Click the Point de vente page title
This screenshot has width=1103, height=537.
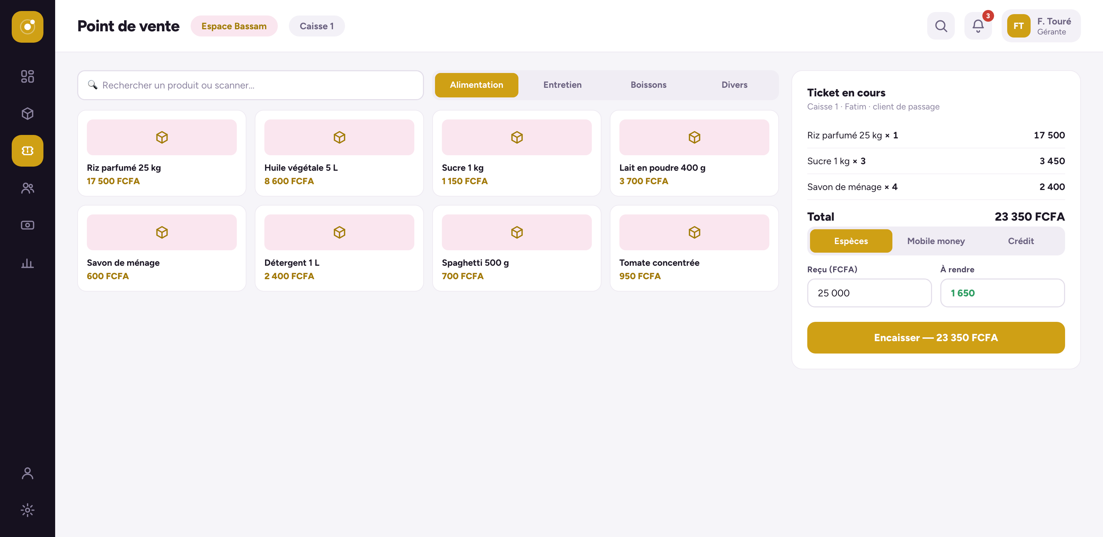128,26
